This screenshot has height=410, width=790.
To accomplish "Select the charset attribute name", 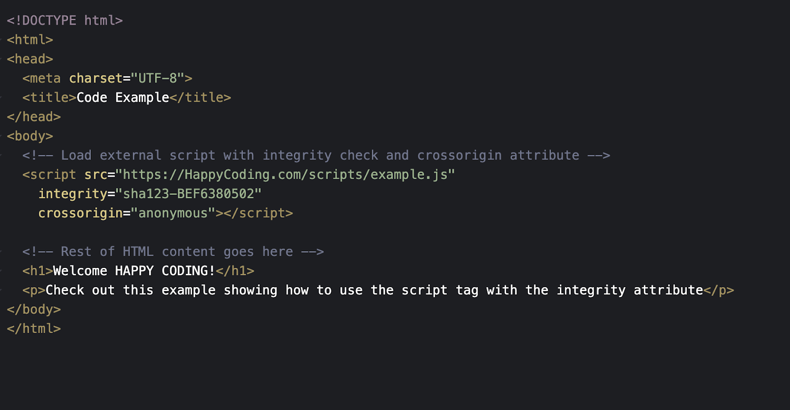I will (96, 78).
